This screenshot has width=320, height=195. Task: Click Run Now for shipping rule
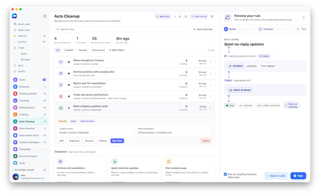point(117,141)
